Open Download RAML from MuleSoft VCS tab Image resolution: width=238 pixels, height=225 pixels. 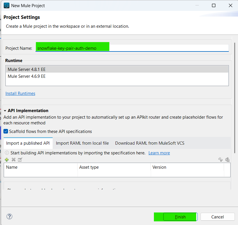pos(150,143)
